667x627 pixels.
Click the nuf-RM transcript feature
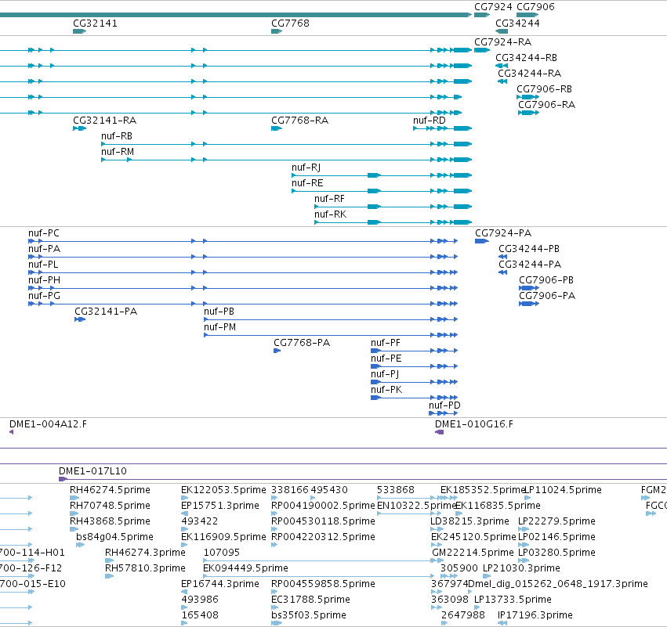point(287,160)
